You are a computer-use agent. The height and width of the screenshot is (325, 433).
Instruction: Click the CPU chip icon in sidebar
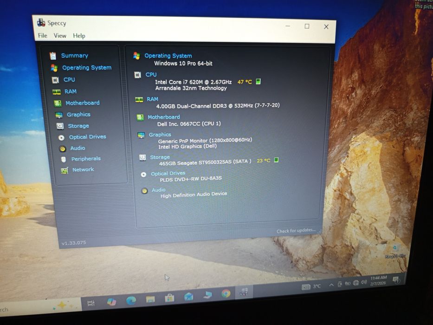click(55, 80)
